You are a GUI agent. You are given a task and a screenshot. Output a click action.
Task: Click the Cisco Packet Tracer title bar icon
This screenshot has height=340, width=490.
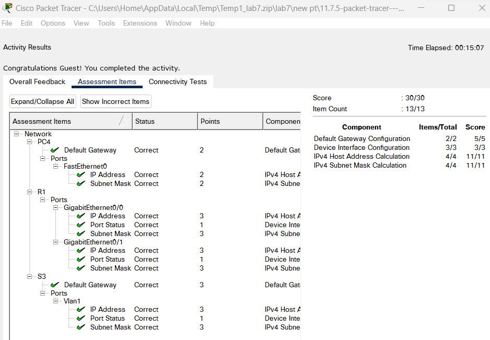[x=7, y=7]
